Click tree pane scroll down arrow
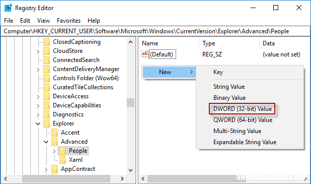This screenshot has height=184, width=311. [130, 170]
